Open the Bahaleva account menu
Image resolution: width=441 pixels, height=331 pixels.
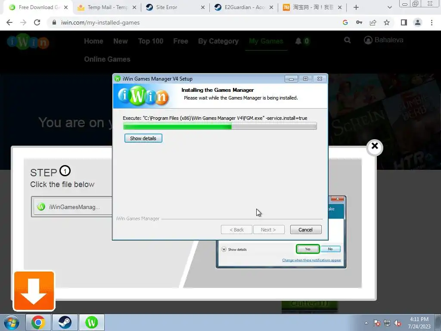tap(383, 40)
